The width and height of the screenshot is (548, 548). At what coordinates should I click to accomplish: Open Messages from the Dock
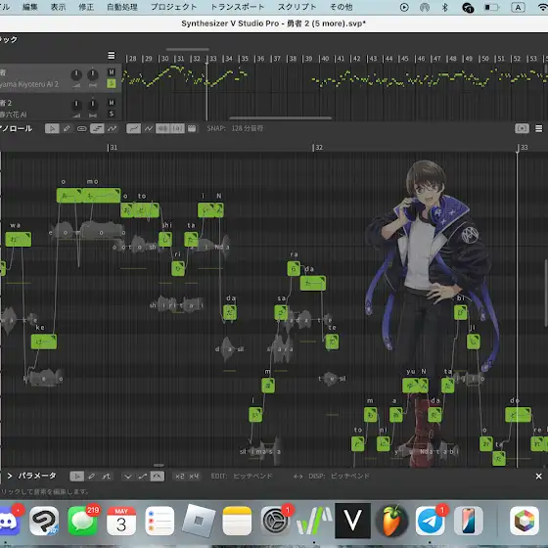tap(82, 521)
